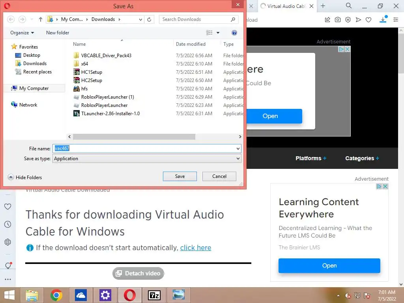Close the upper AdChoices ad
The width and height of the screenshot is (404, 303).
347,49
